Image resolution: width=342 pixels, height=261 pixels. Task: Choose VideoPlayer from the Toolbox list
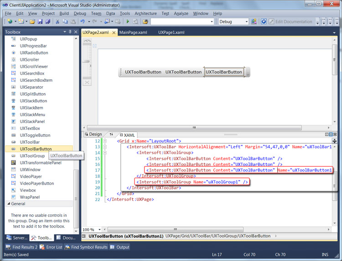(31, 176)
